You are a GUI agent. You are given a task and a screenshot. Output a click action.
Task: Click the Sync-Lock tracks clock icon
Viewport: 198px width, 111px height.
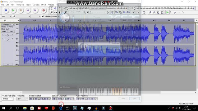[144, 12]
